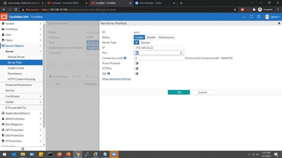Open browser extensions puzzle icon
The height and width of the screenshot is (158, 282).
pos(254,10)
